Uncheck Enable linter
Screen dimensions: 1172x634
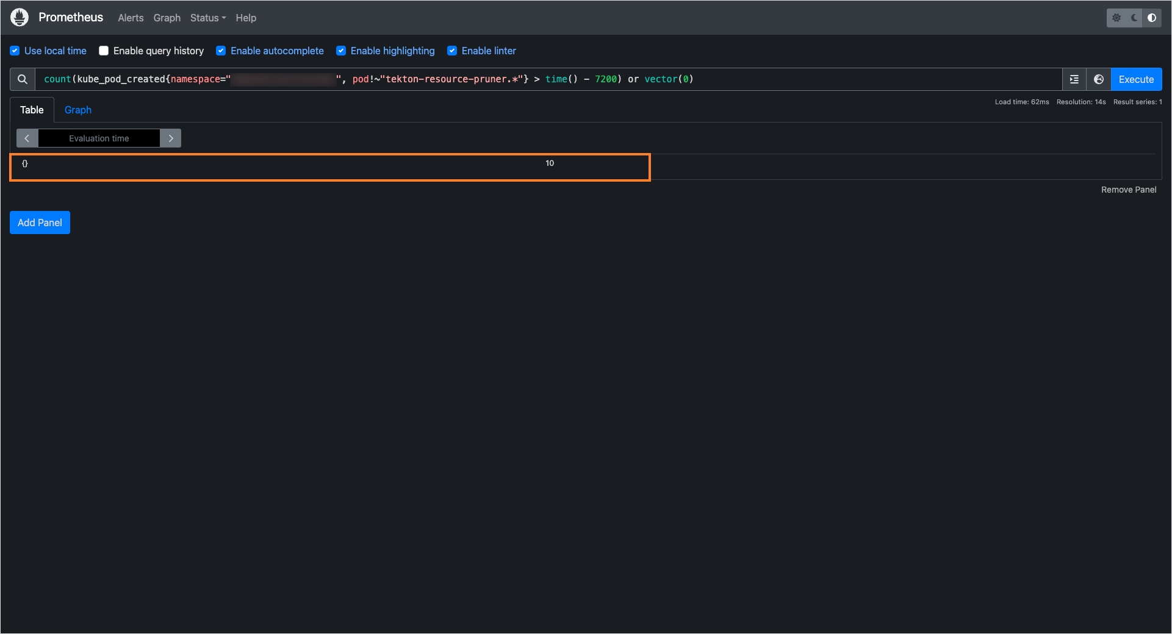pos(452,51)
